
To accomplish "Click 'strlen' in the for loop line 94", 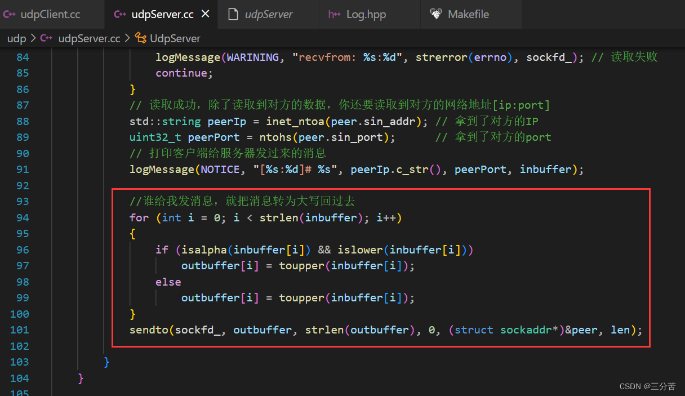I will tap(279, 217).
